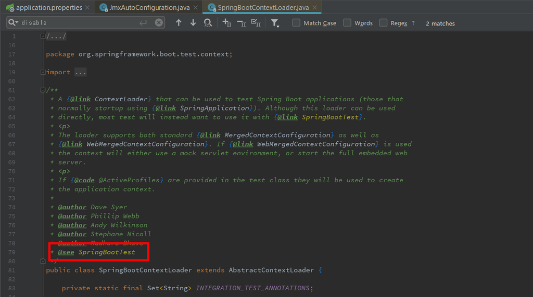Click line number 17 in the gutter

coord(12,54)
